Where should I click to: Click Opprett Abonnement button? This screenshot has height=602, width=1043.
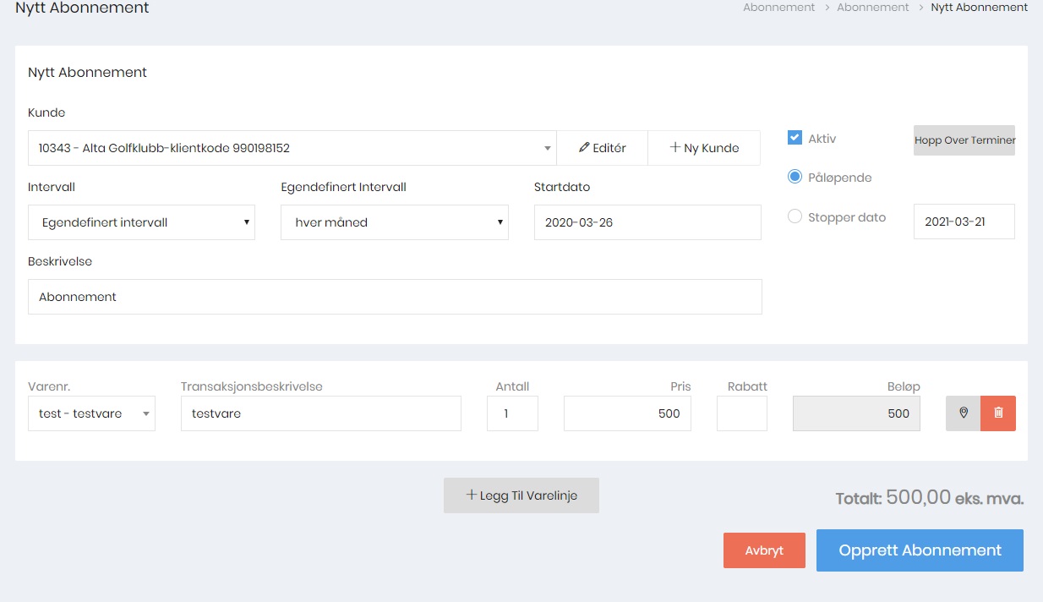tap(920, 550)
